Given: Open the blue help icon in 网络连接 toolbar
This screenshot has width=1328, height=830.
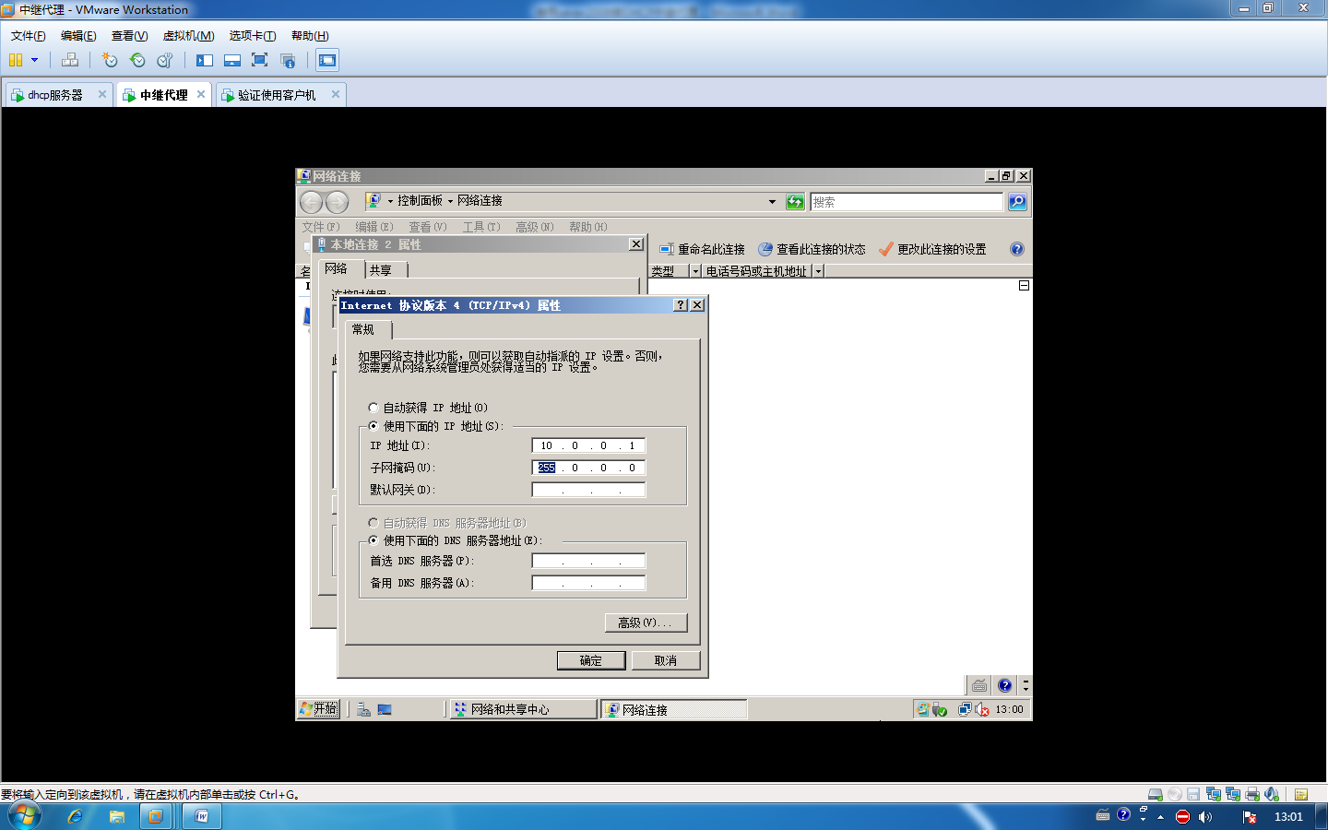Looking at the screenshot, I should point(1017,249).
